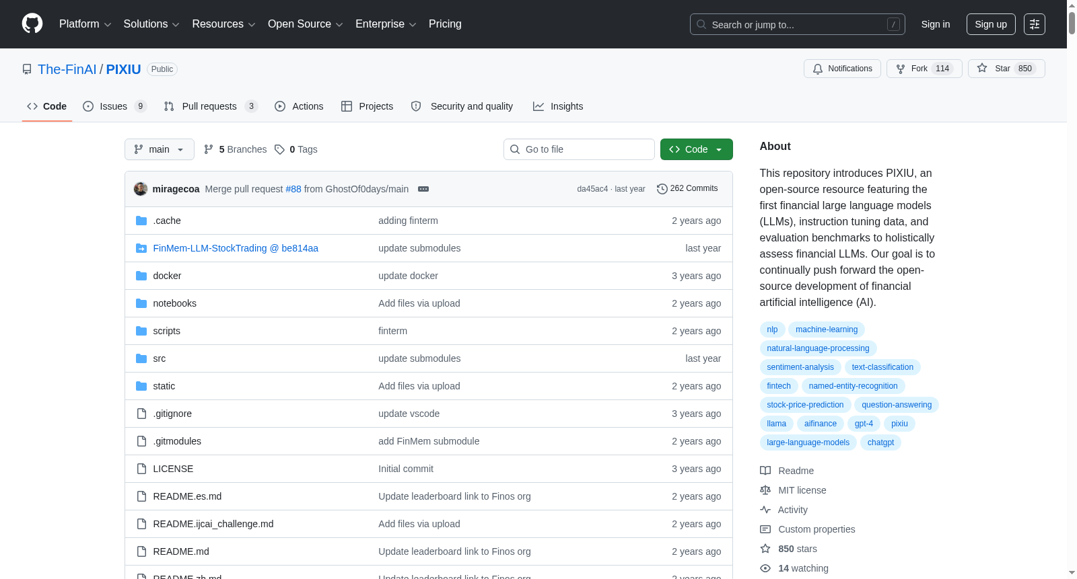Click the repository icon beside The-FinAI

(27, 69)
